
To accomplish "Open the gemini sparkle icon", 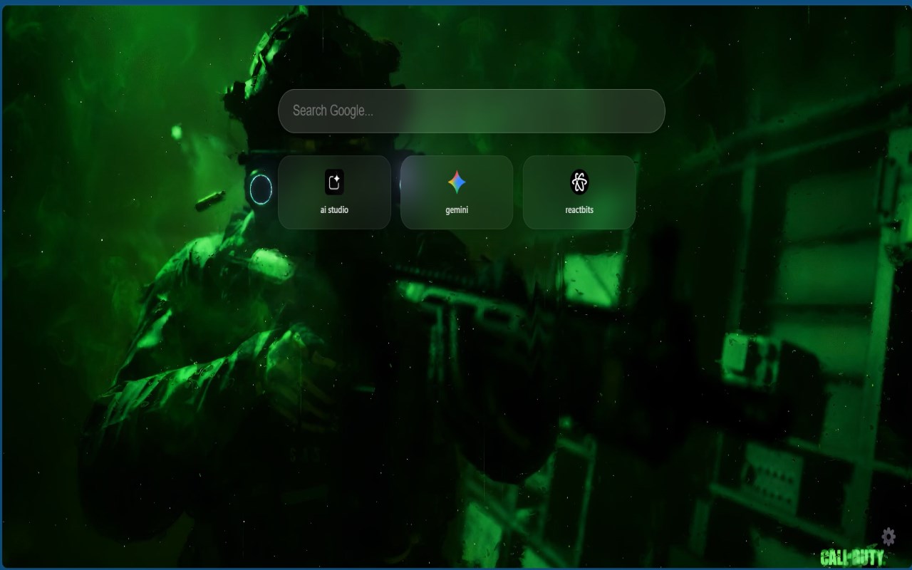I will coord(457,182).
